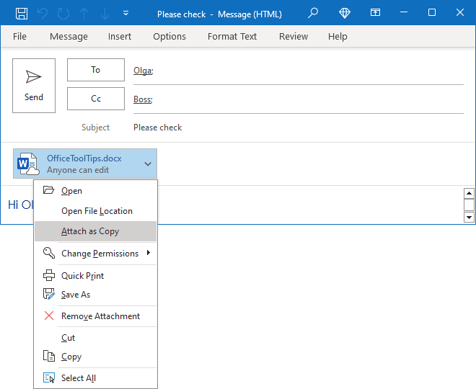The width and height of the screenshot is (476, 389).
Task: Click the Open folder icon
Action: tap(48, 190)
